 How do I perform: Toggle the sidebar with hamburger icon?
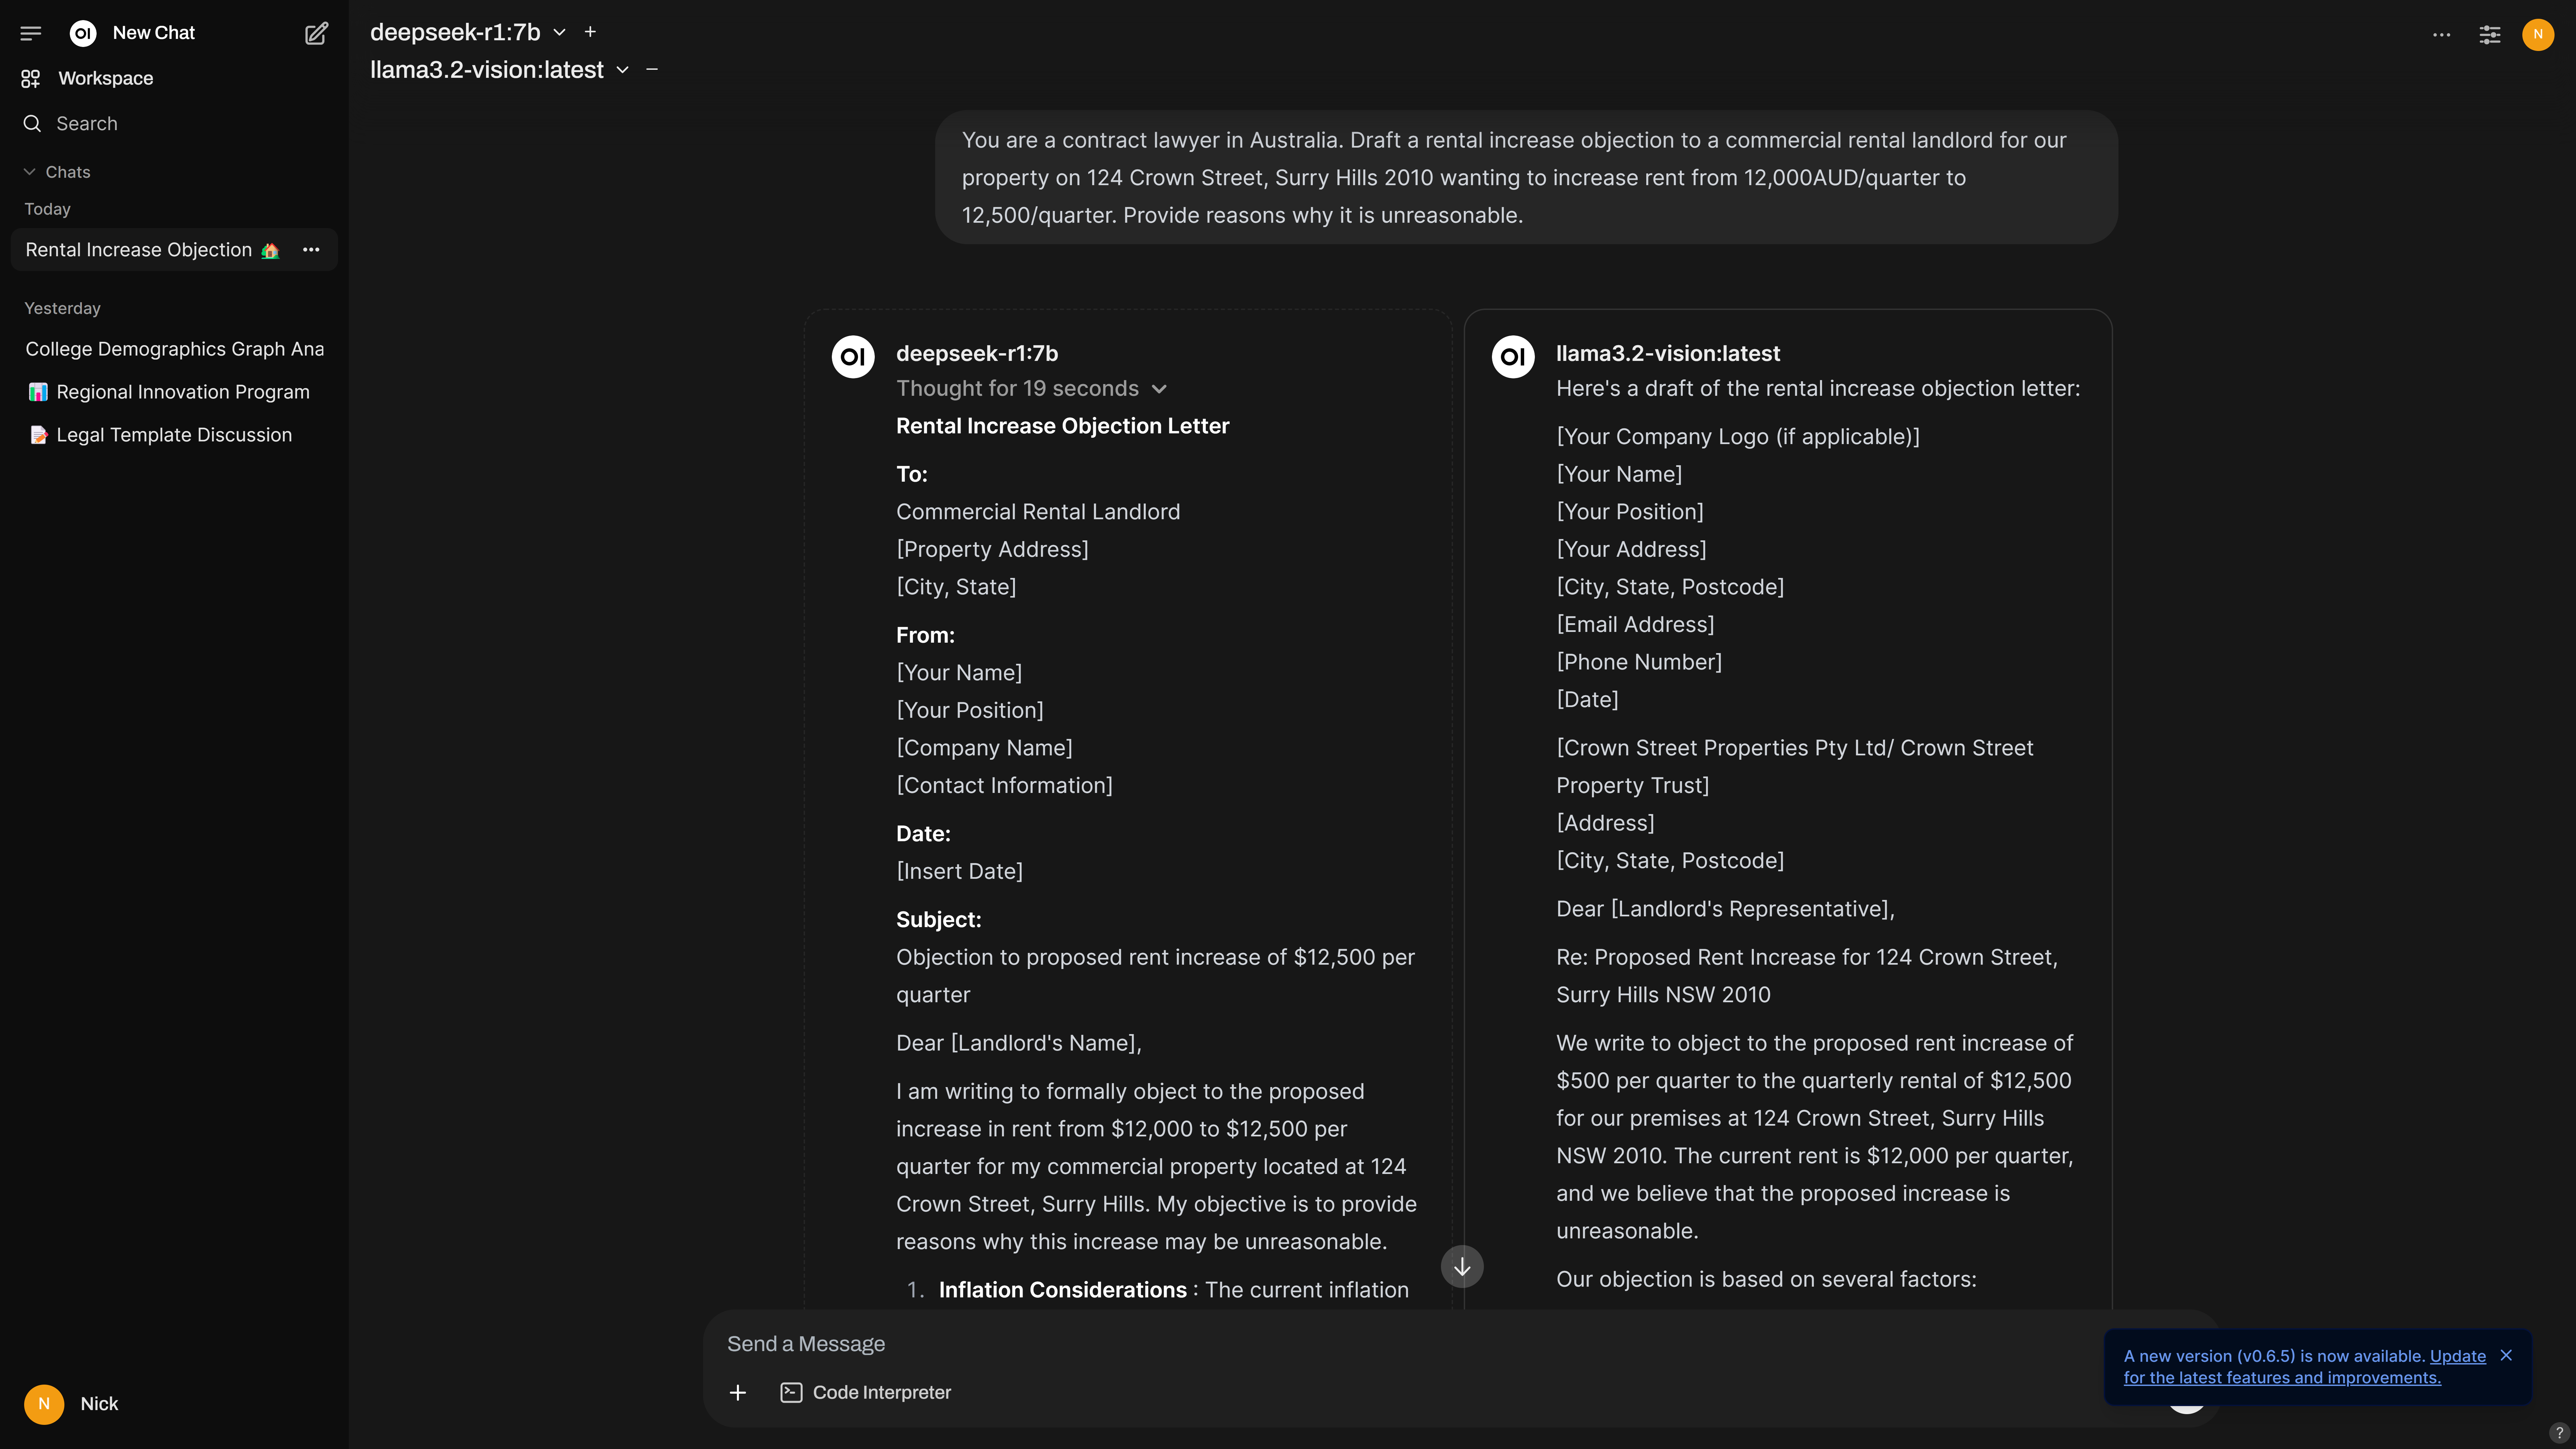[x=31, y=32]
